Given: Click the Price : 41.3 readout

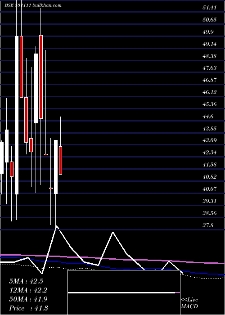Looking at the screenshot, I should click(x=28, y=308).
